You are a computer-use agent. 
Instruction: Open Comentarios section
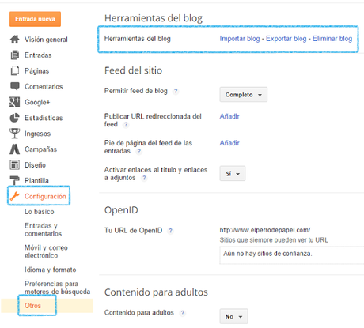[x=44, y=86]
